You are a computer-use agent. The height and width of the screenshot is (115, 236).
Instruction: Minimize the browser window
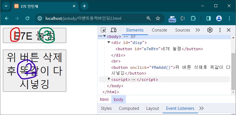203,6
